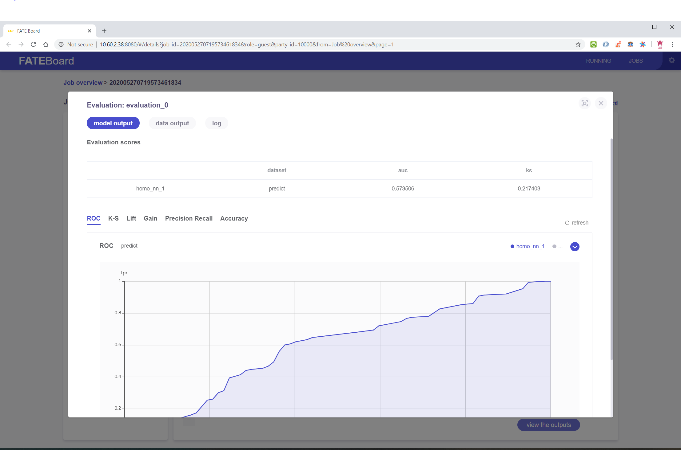Click the browser home icon
681x450 pixels.
46,45
